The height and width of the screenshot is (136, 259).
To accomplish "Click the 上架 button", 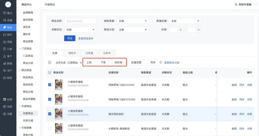I will pos(89,63).
